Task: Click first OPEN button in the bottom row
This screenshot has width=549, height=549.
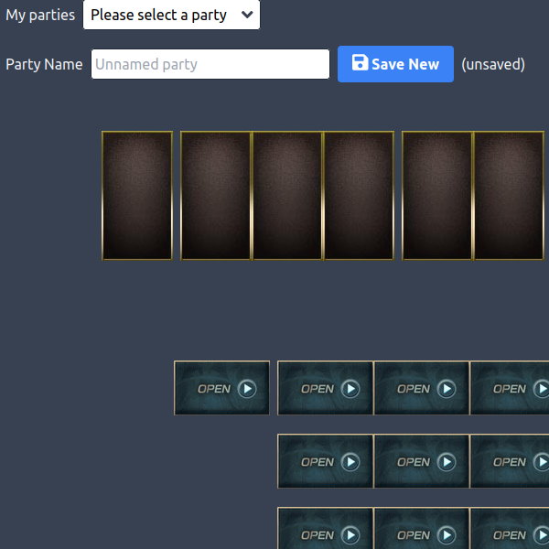Action: pos(326,531)
